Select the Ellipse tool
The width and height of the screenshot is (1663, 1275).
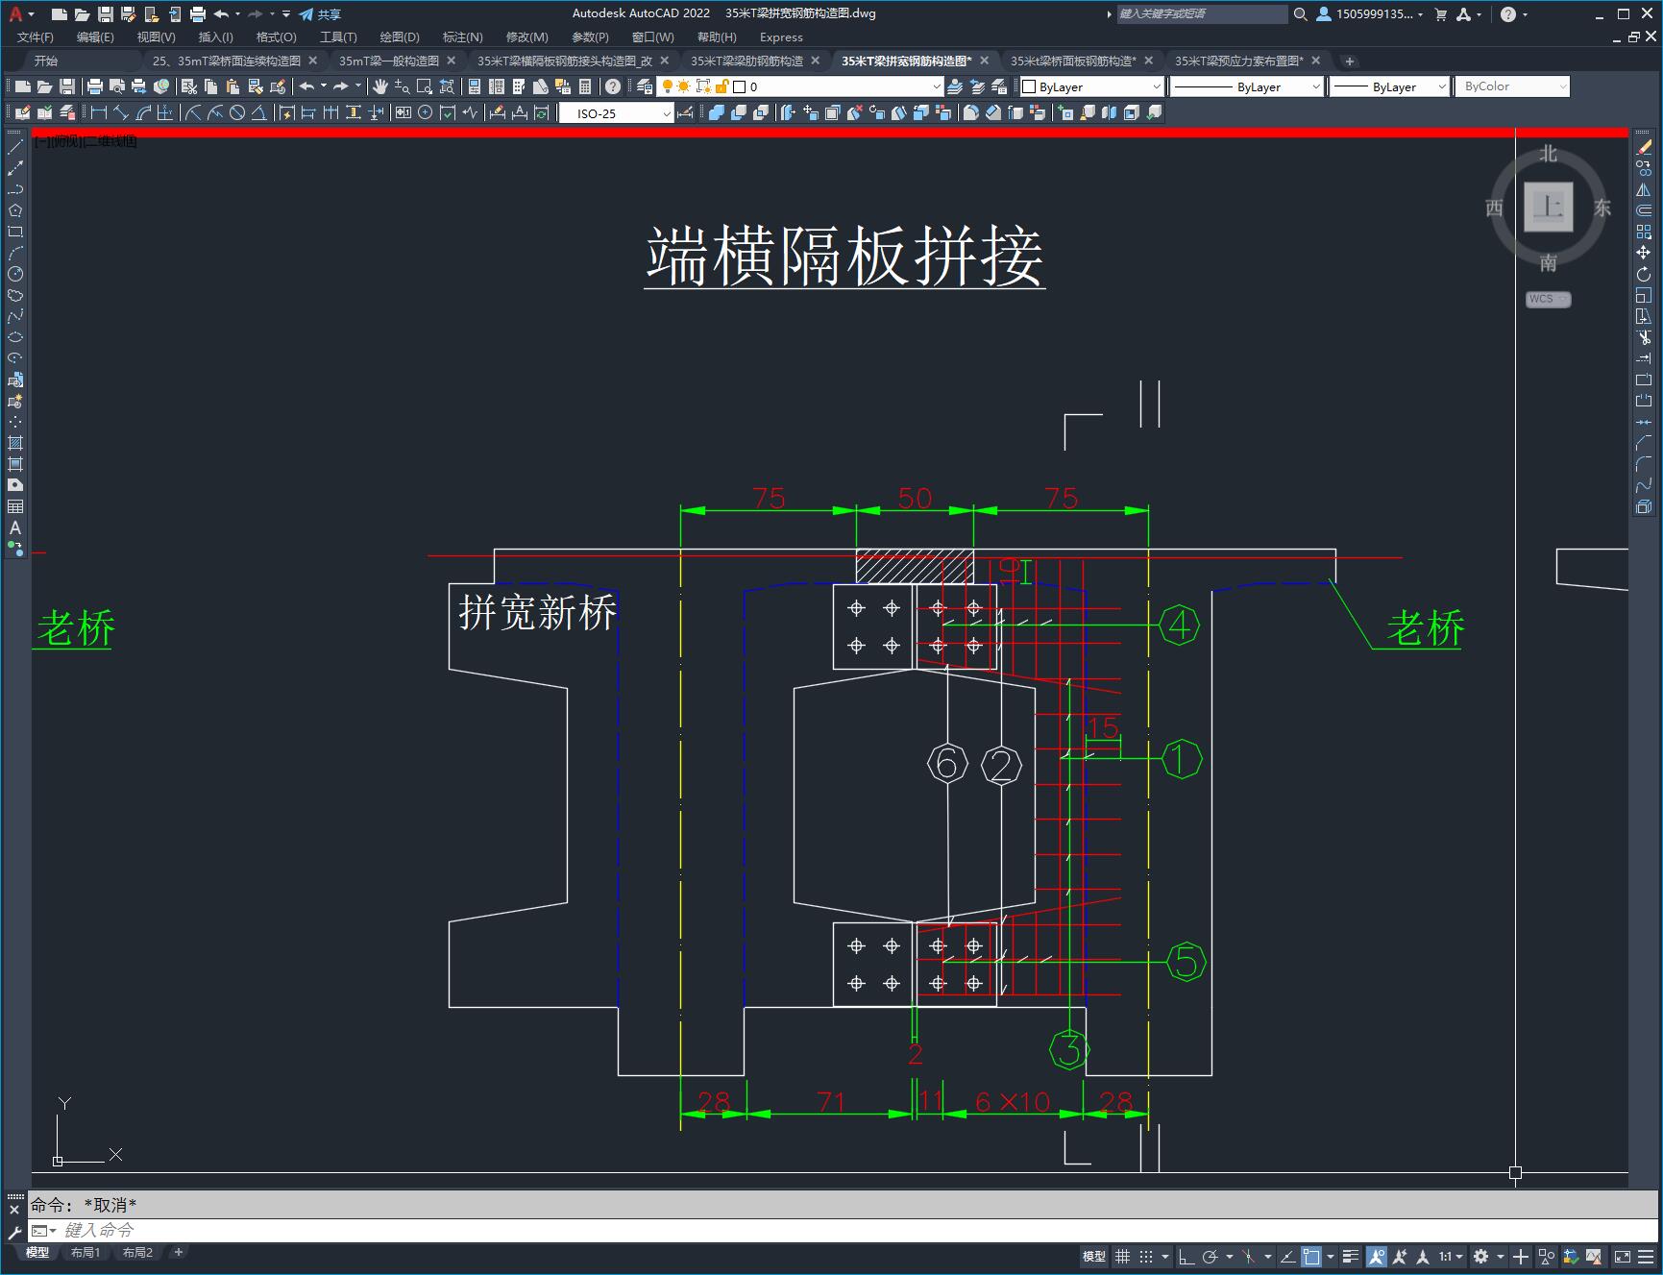(15, 337)
